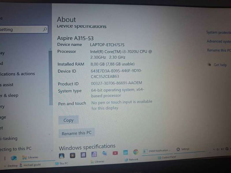Open the Display settings page

pyautogui.click(x=2, y=53)
